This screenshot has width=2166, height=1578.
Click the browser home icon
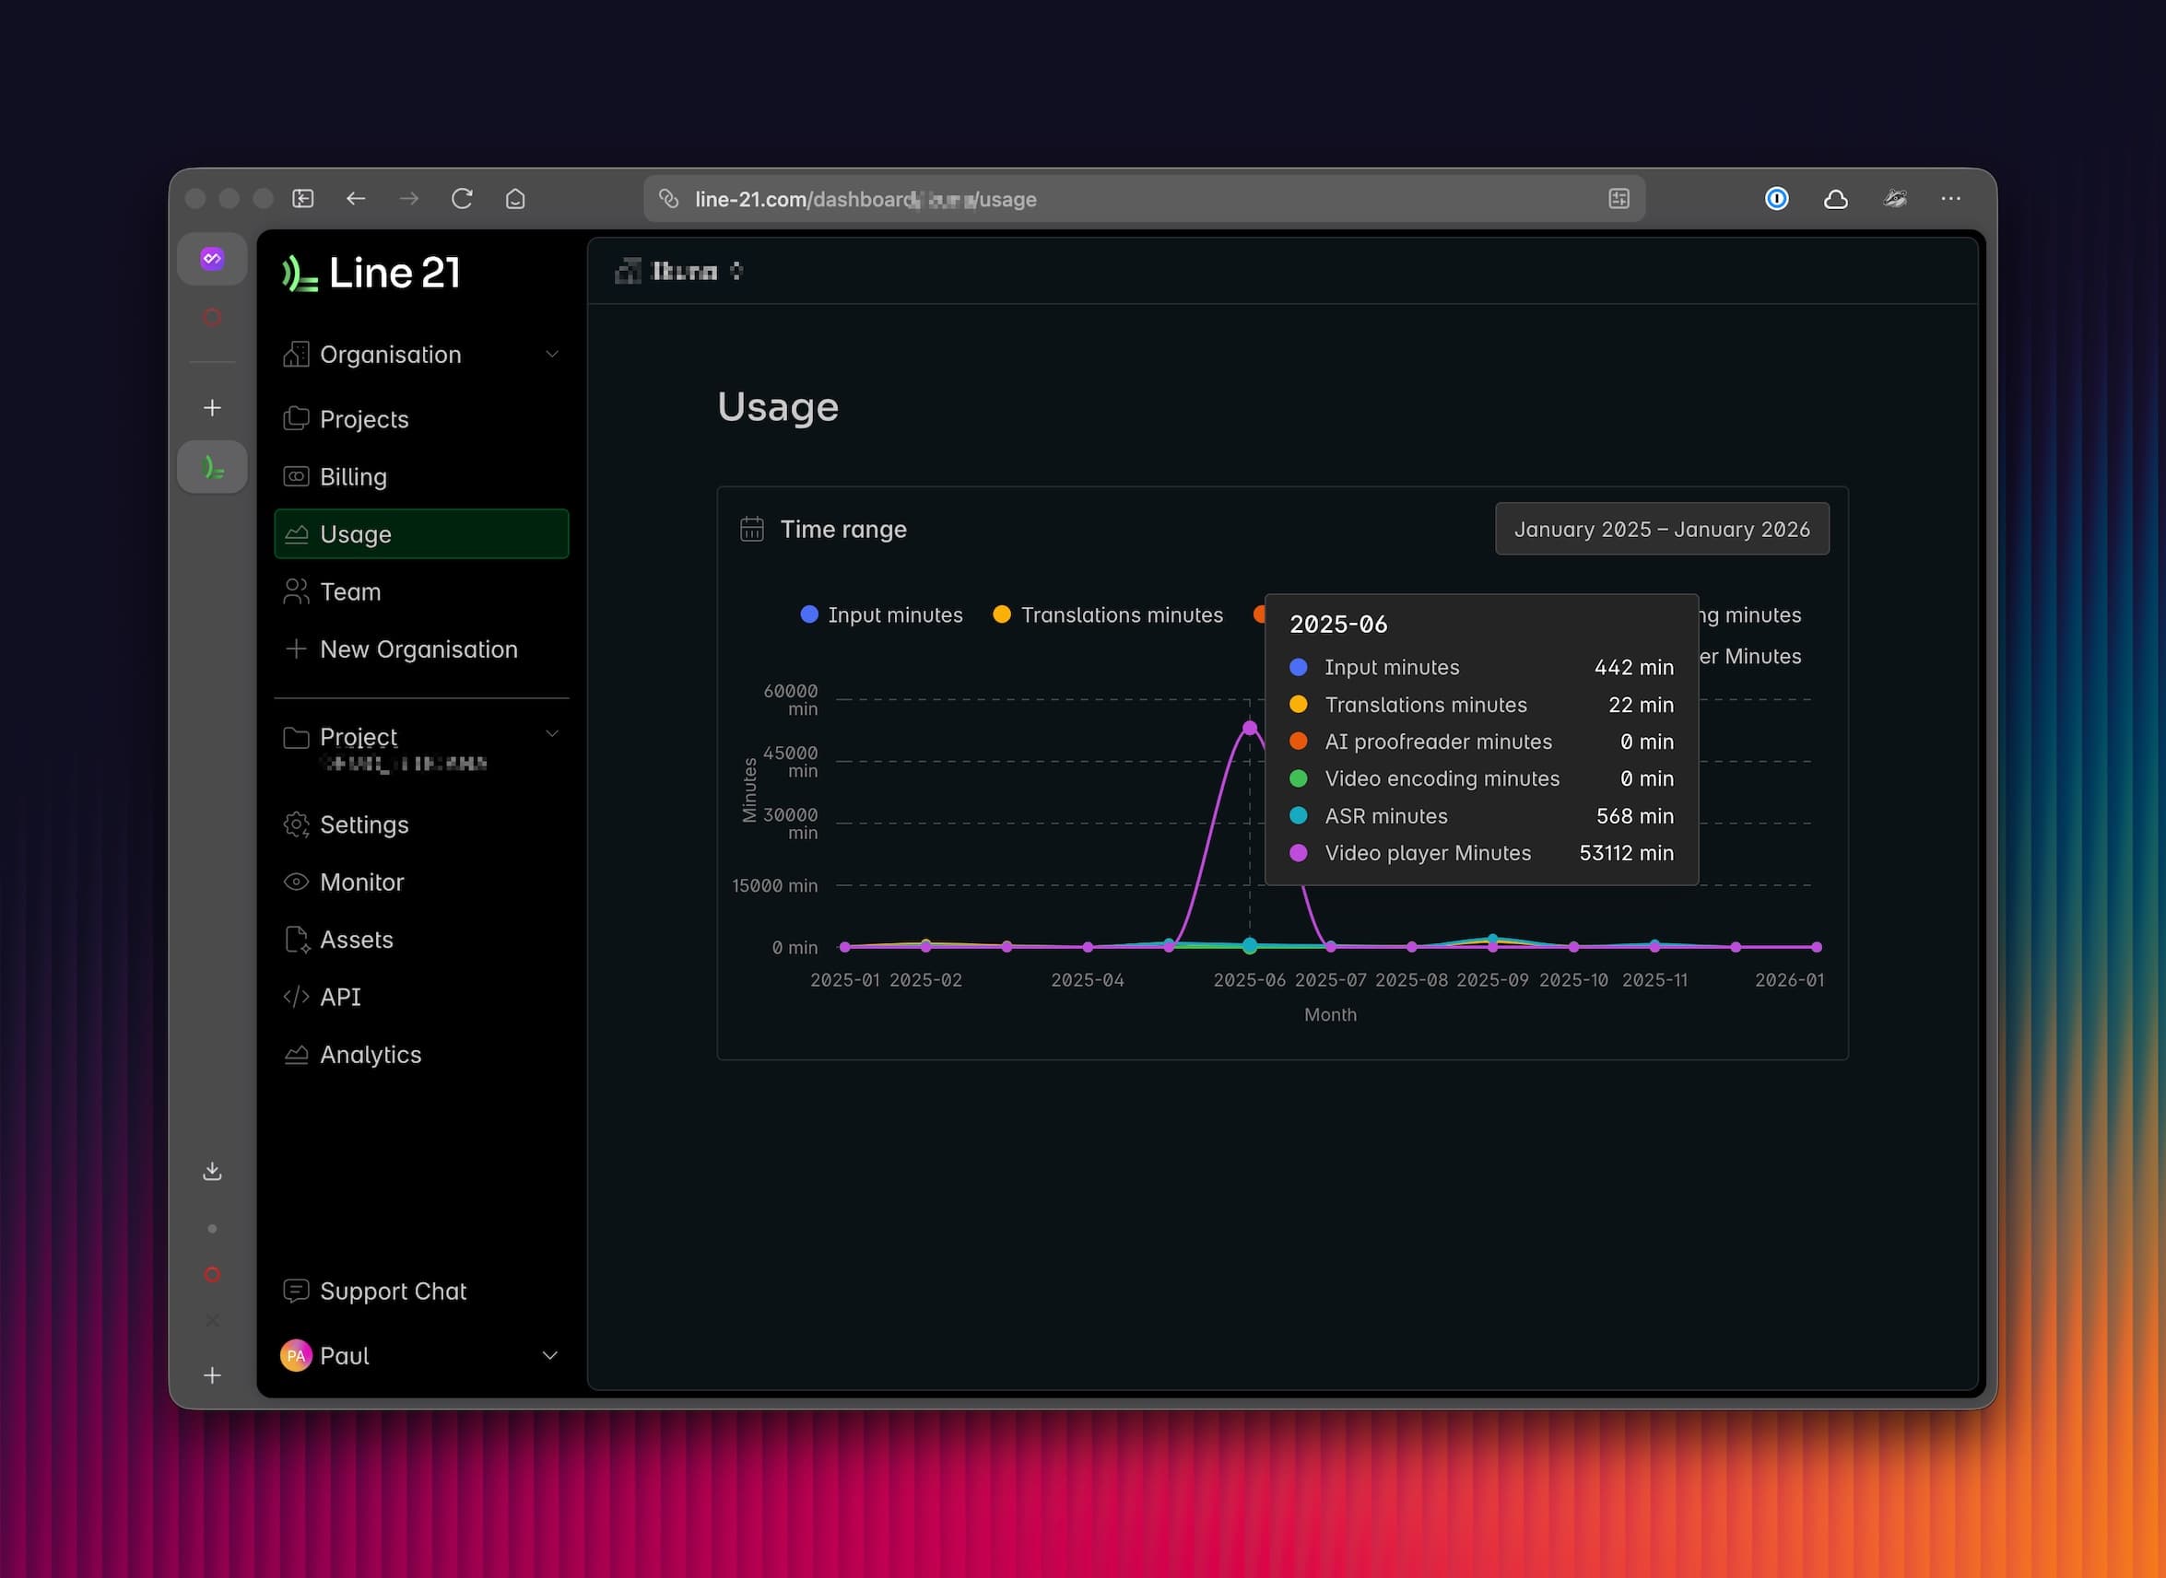point(515,199)
